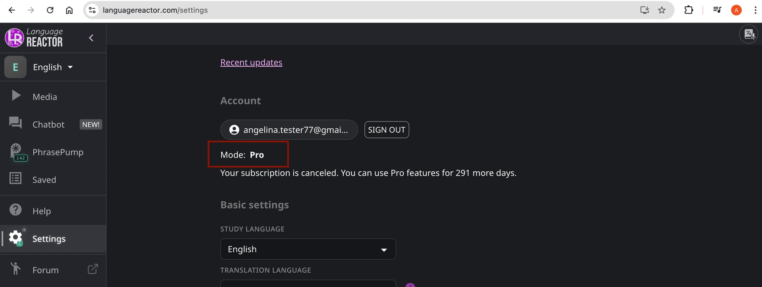Open the Recent updates link
This screenshot has height=287, width=762.
coord(251,63)
